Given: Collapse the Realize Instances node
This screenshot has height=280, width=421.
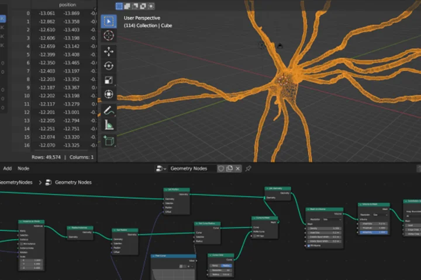Looking at the screenshot, I should click(69, 228).
